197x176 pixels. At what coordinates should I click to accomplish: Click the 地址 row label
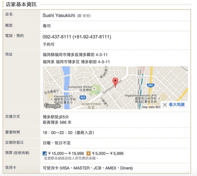point(9,54)
